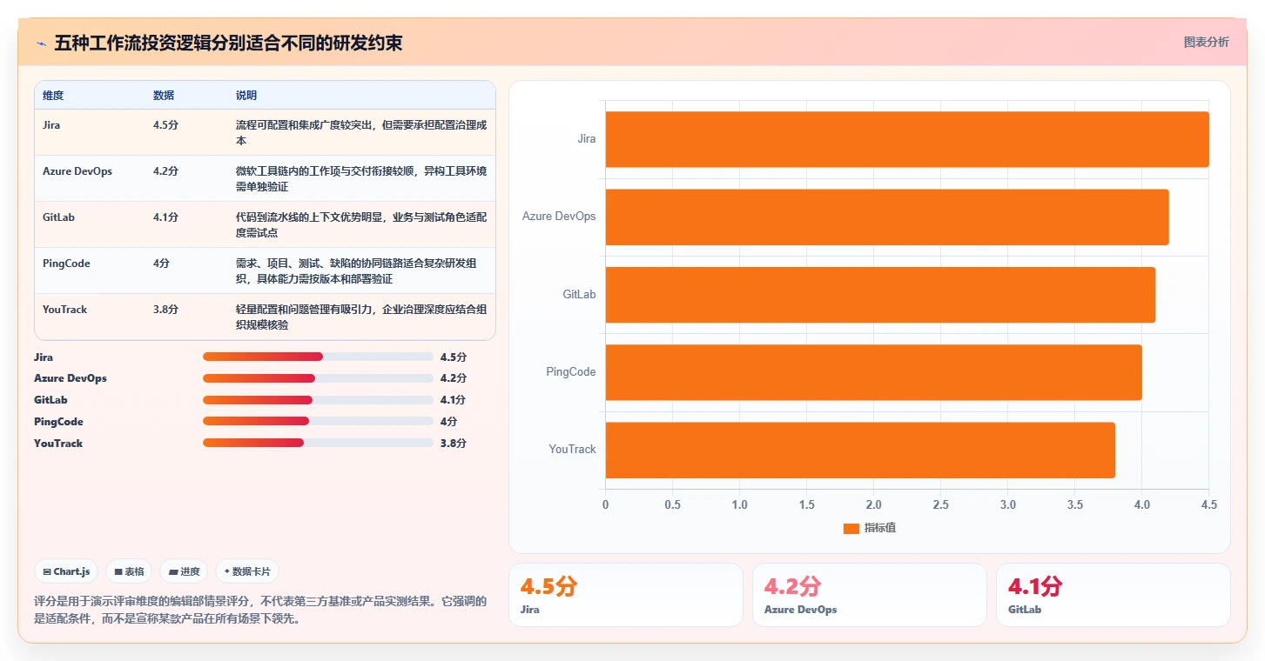Click the description starting 微软工具链内
This screenshot has height=661, width=1265.
[361, 179]
